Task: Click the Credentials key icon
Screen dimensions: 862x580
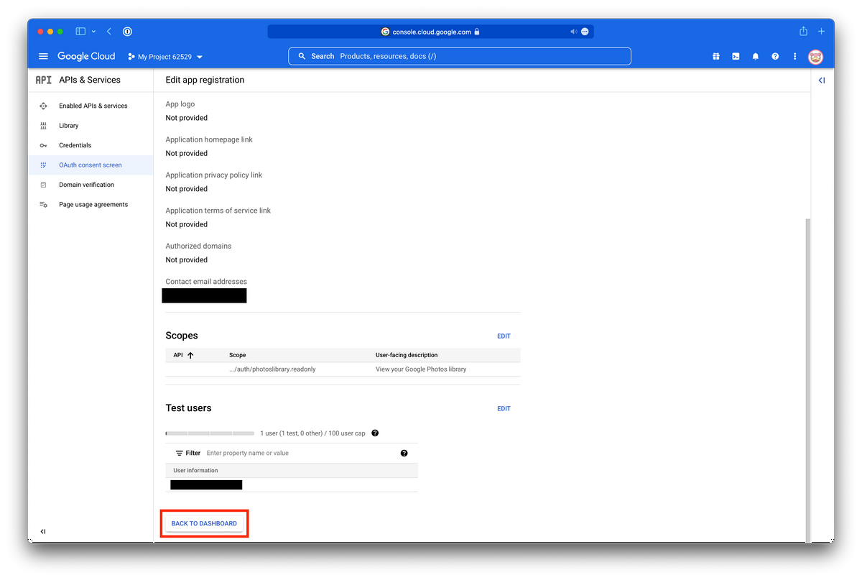Action: point(43,145)
